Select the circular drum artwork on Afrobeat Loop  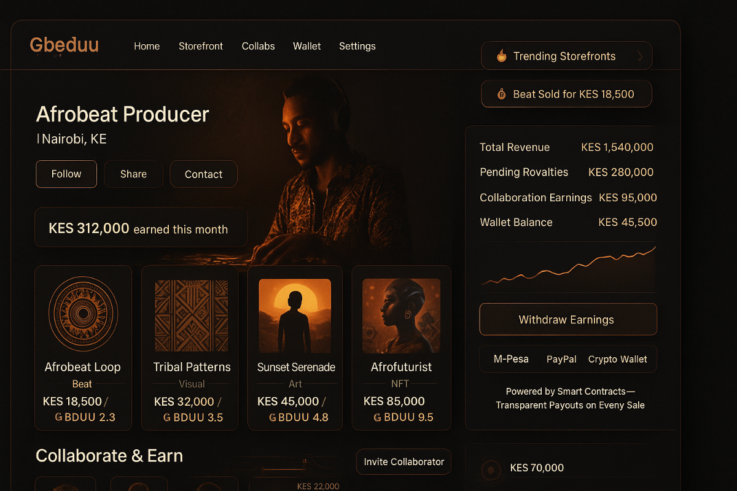(83, 313)
